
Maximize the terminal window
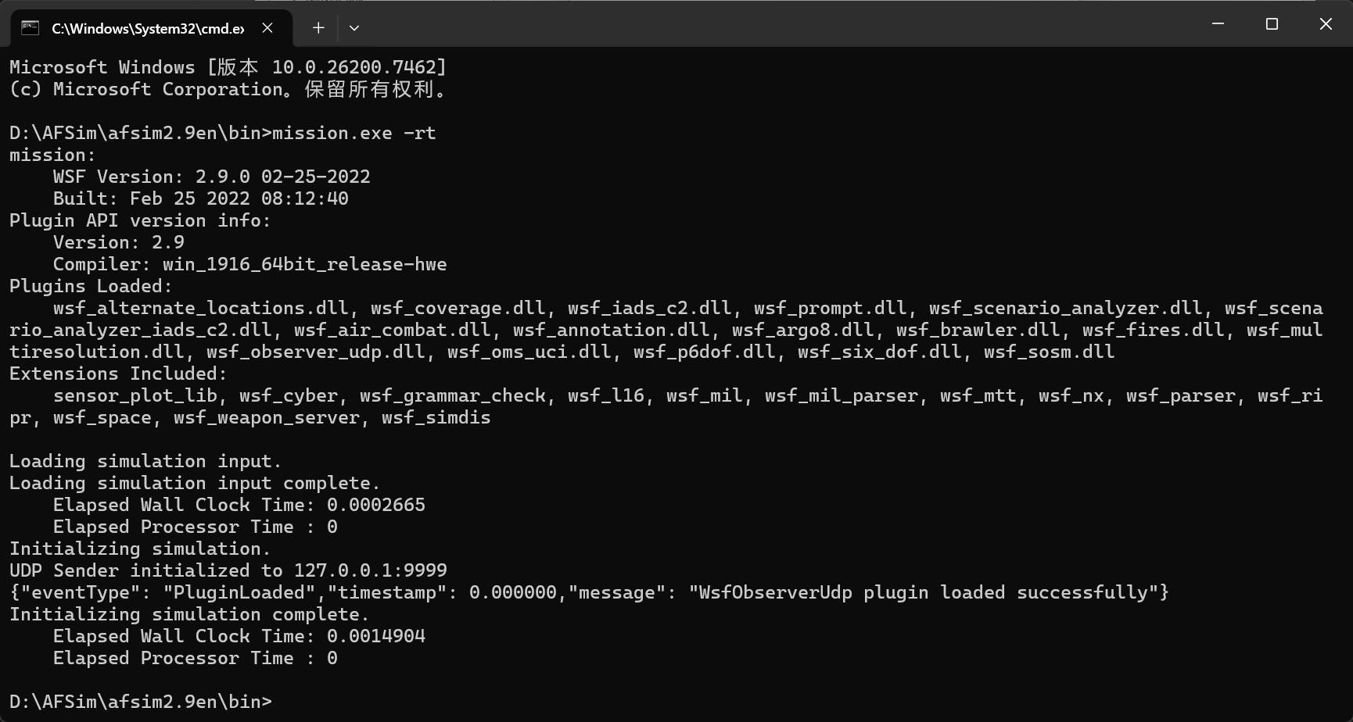point(1272,24)
